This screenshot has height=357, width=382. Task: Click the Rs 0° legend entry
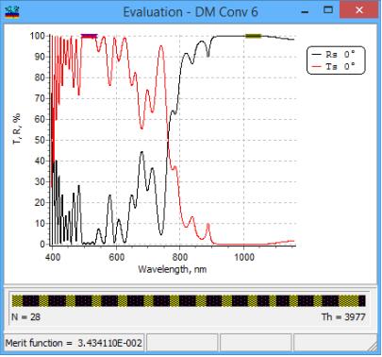point(335,54)
